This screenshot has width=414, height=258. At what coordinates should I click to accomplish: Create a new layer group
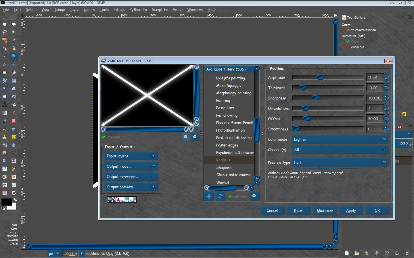point(357,253)
